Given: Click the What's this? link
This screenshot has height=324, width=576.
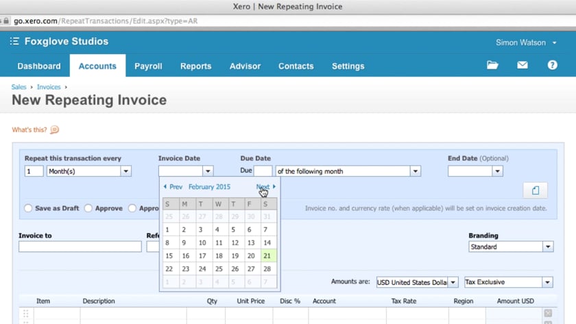Looking at the screenshot, I should 29,130.
